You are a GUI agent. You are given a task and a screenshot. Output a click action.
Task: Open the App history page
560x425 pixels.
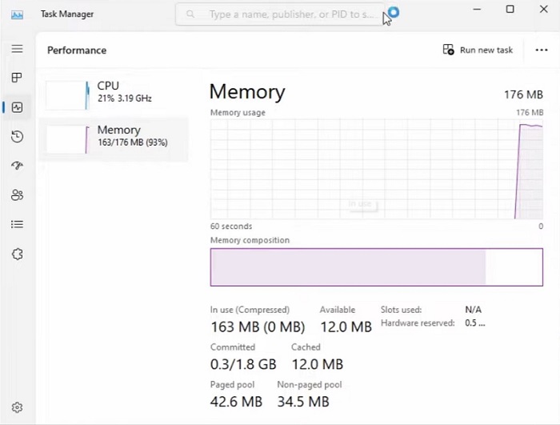(17, 137)
